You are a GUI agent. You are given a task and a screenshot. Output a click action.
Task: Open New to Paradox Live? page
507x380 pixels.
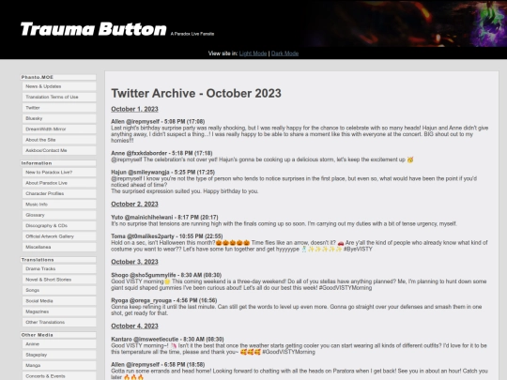pos(59,173)
